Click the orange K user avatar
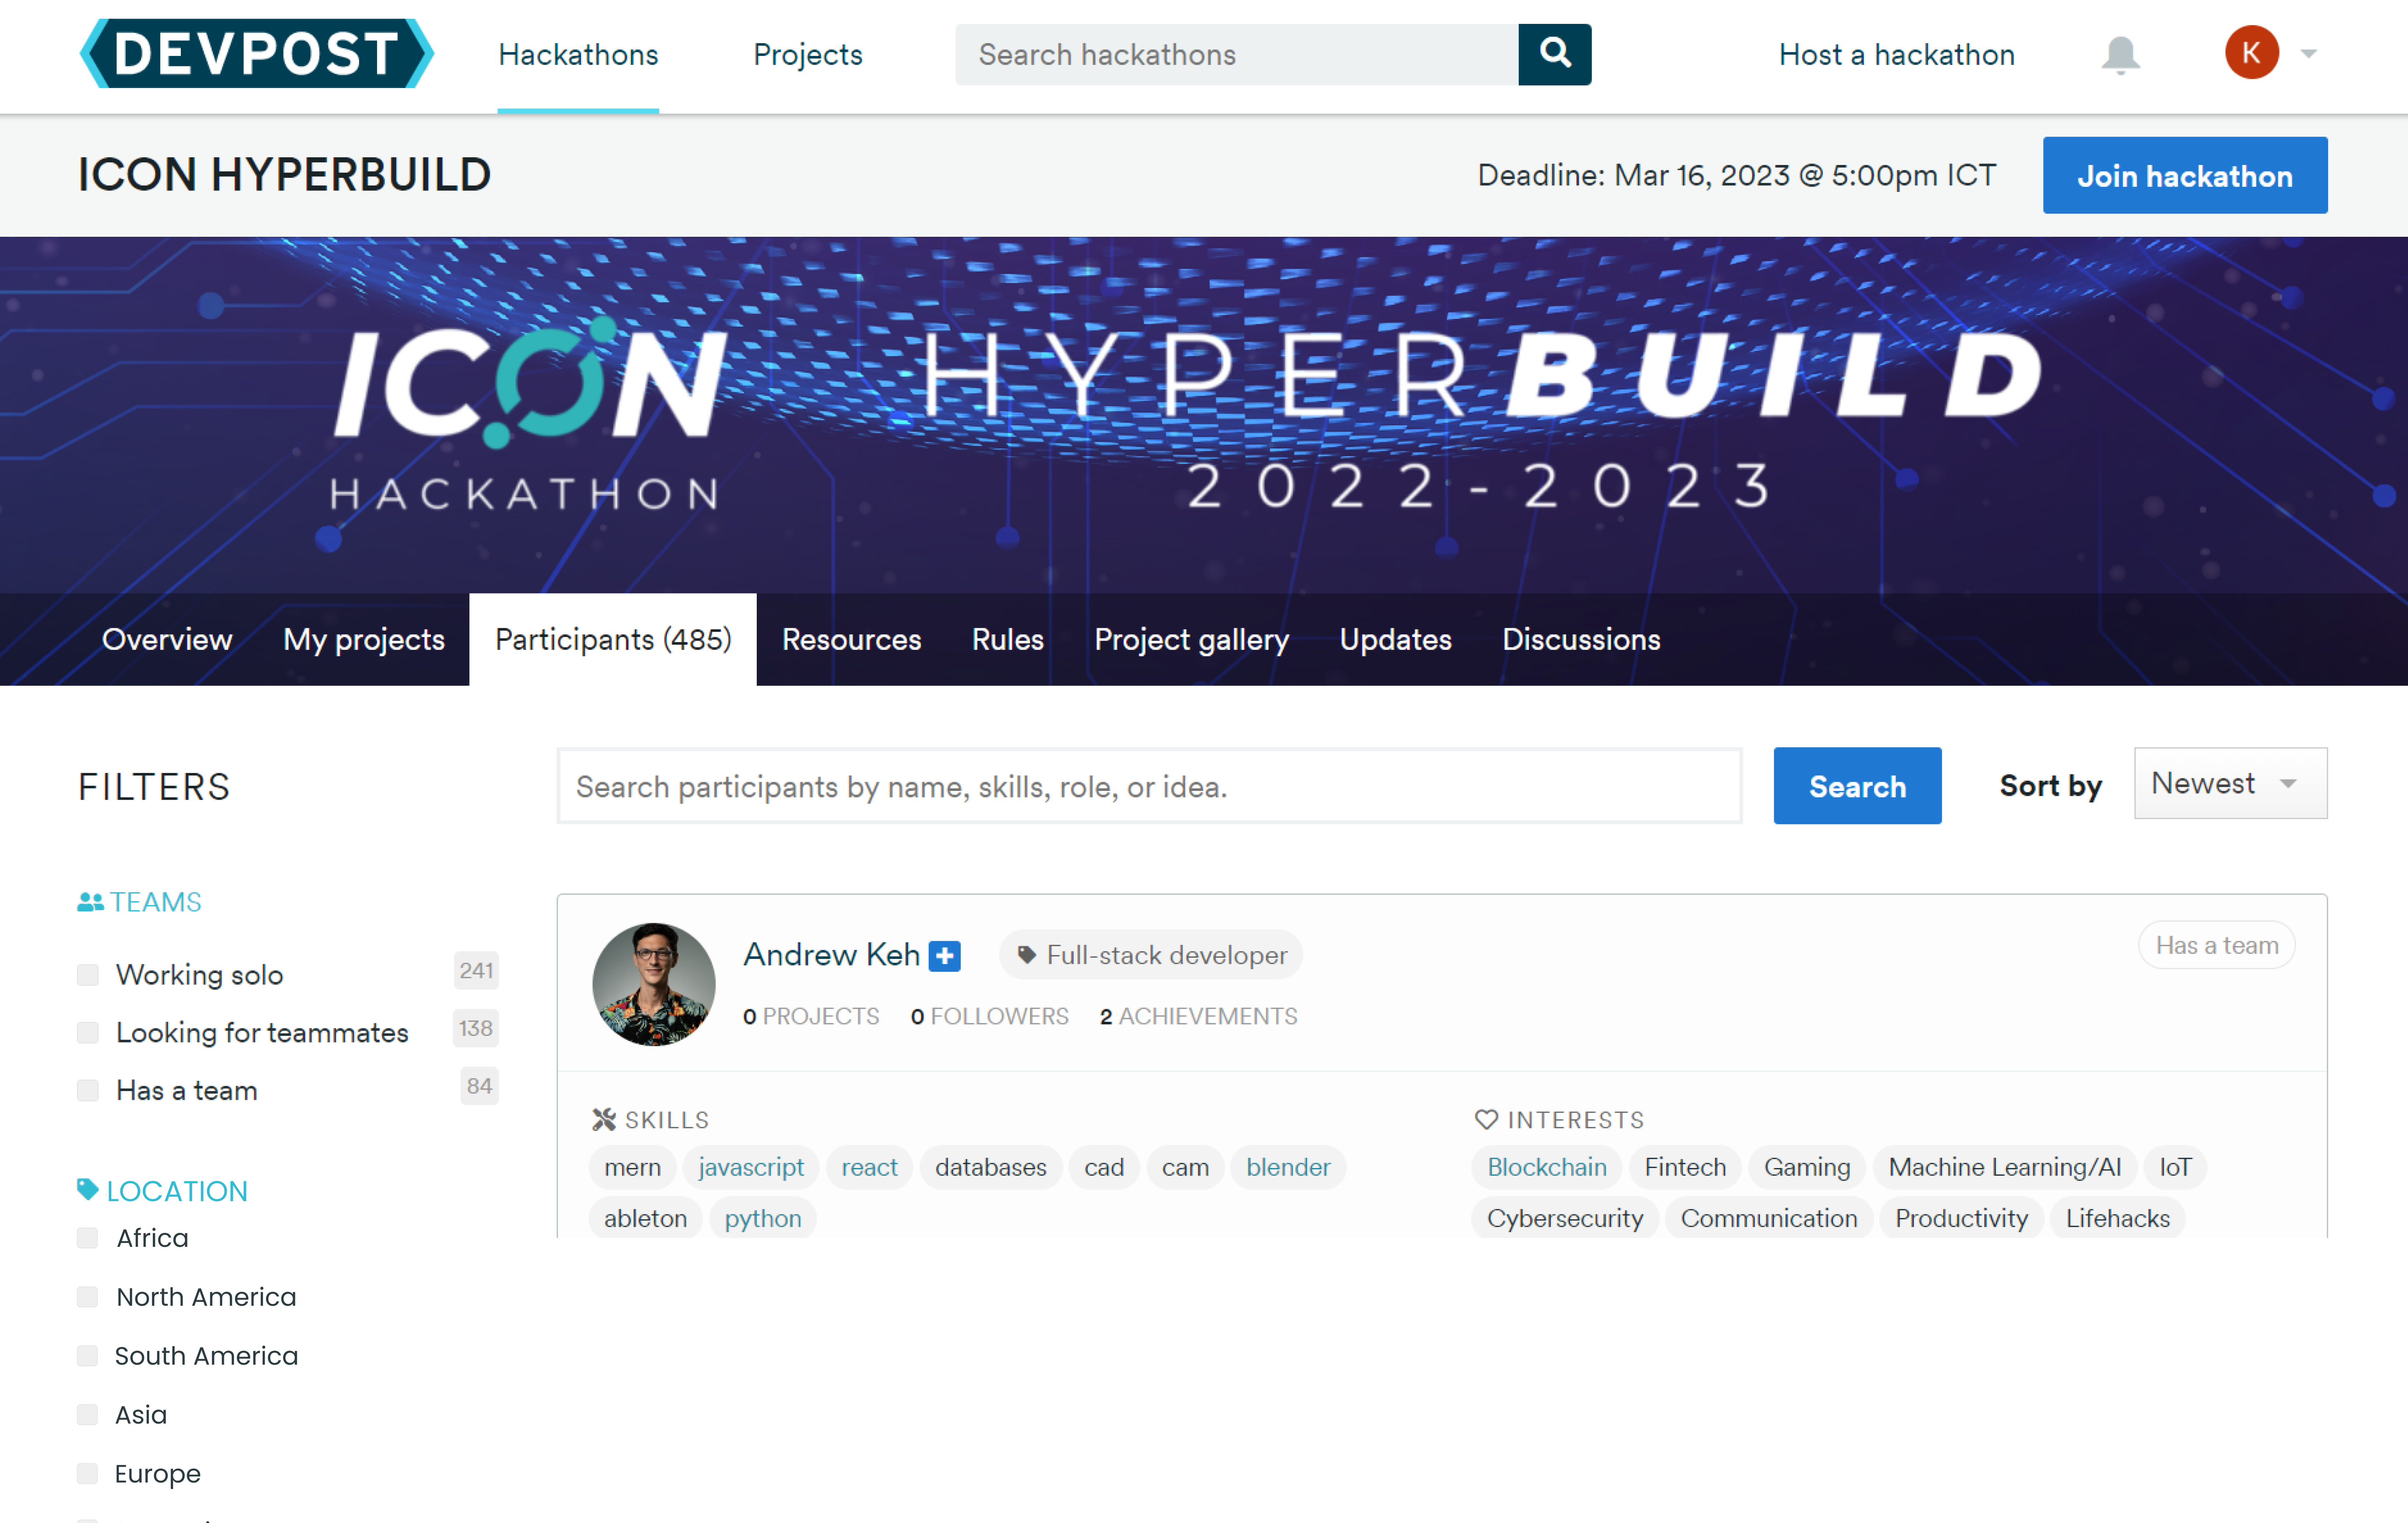This screenshot has width=2408, height=1523. [2251, 53]
